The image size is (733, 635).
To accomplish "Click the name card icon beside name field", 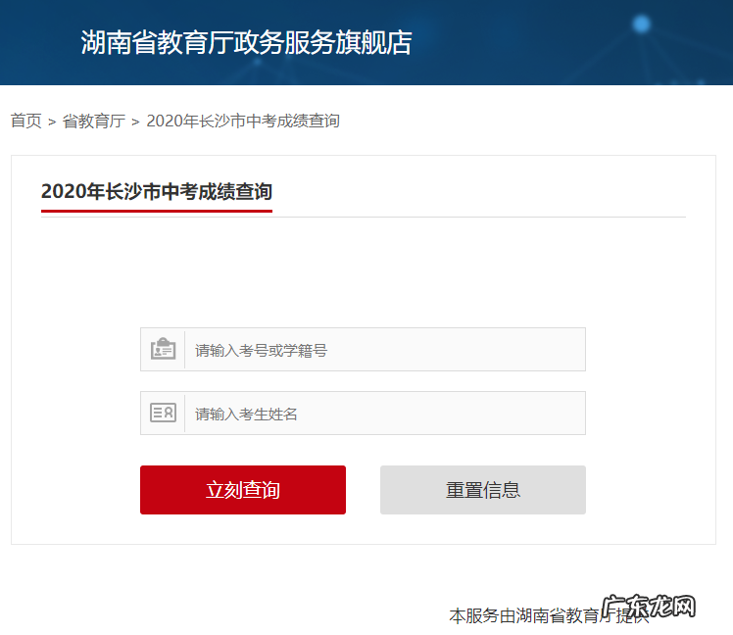I will [163, 414].
